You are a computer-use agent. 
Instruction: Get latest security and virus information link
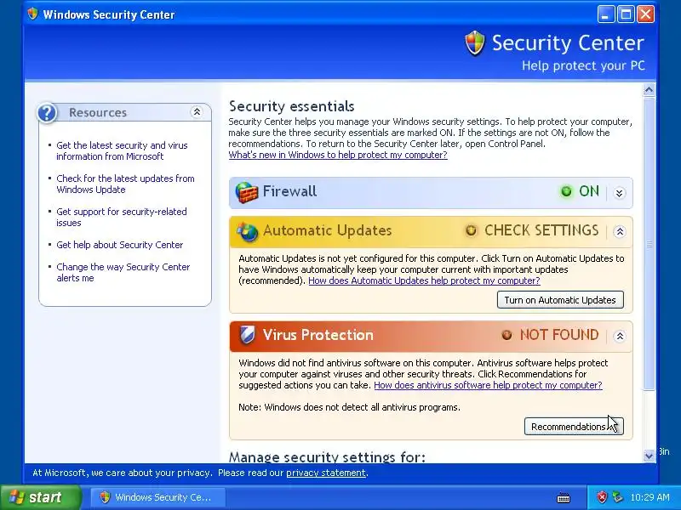point(122,151)
